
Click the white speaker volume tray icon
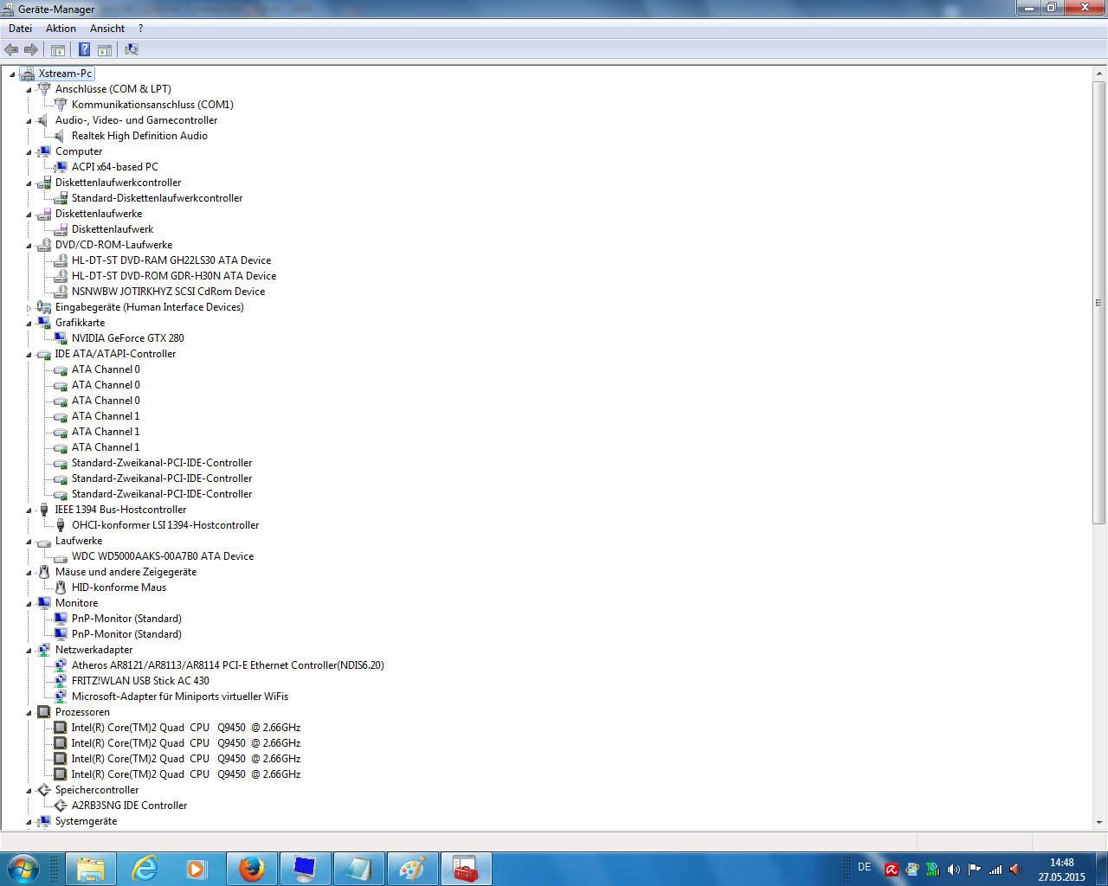[x=954, y=870]
